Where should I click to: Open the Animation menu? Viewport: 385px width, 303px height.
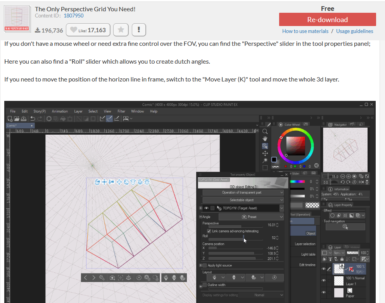pos(60,111)
